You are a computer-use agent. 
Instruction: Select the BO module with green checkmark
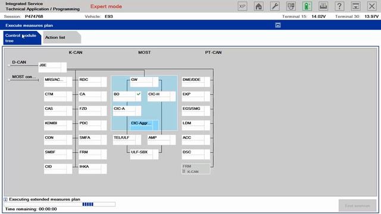point(127,96)
